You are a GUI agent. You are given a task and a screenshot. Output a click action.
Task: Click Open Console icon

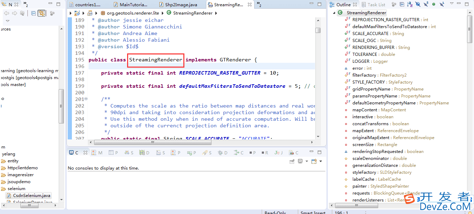point(314,161)
